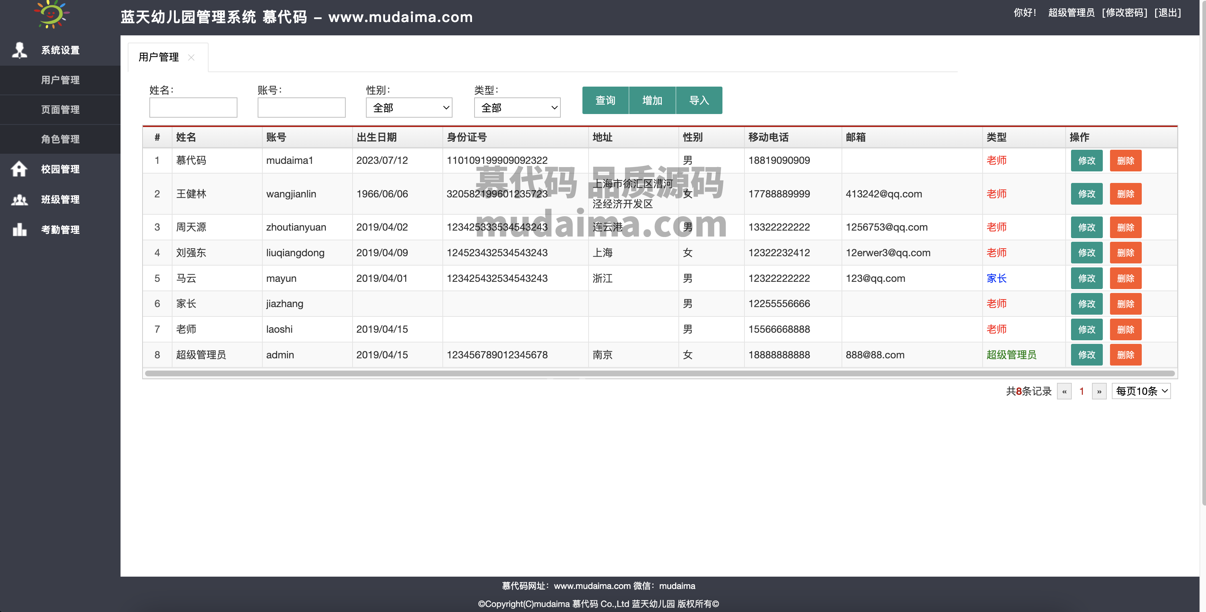Click 删除 for account admin

1126,355
